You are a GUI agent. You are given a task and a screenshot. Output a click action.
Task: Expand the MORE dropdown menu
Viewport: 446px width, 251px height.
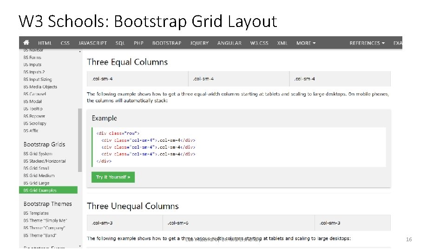point(306,43)
